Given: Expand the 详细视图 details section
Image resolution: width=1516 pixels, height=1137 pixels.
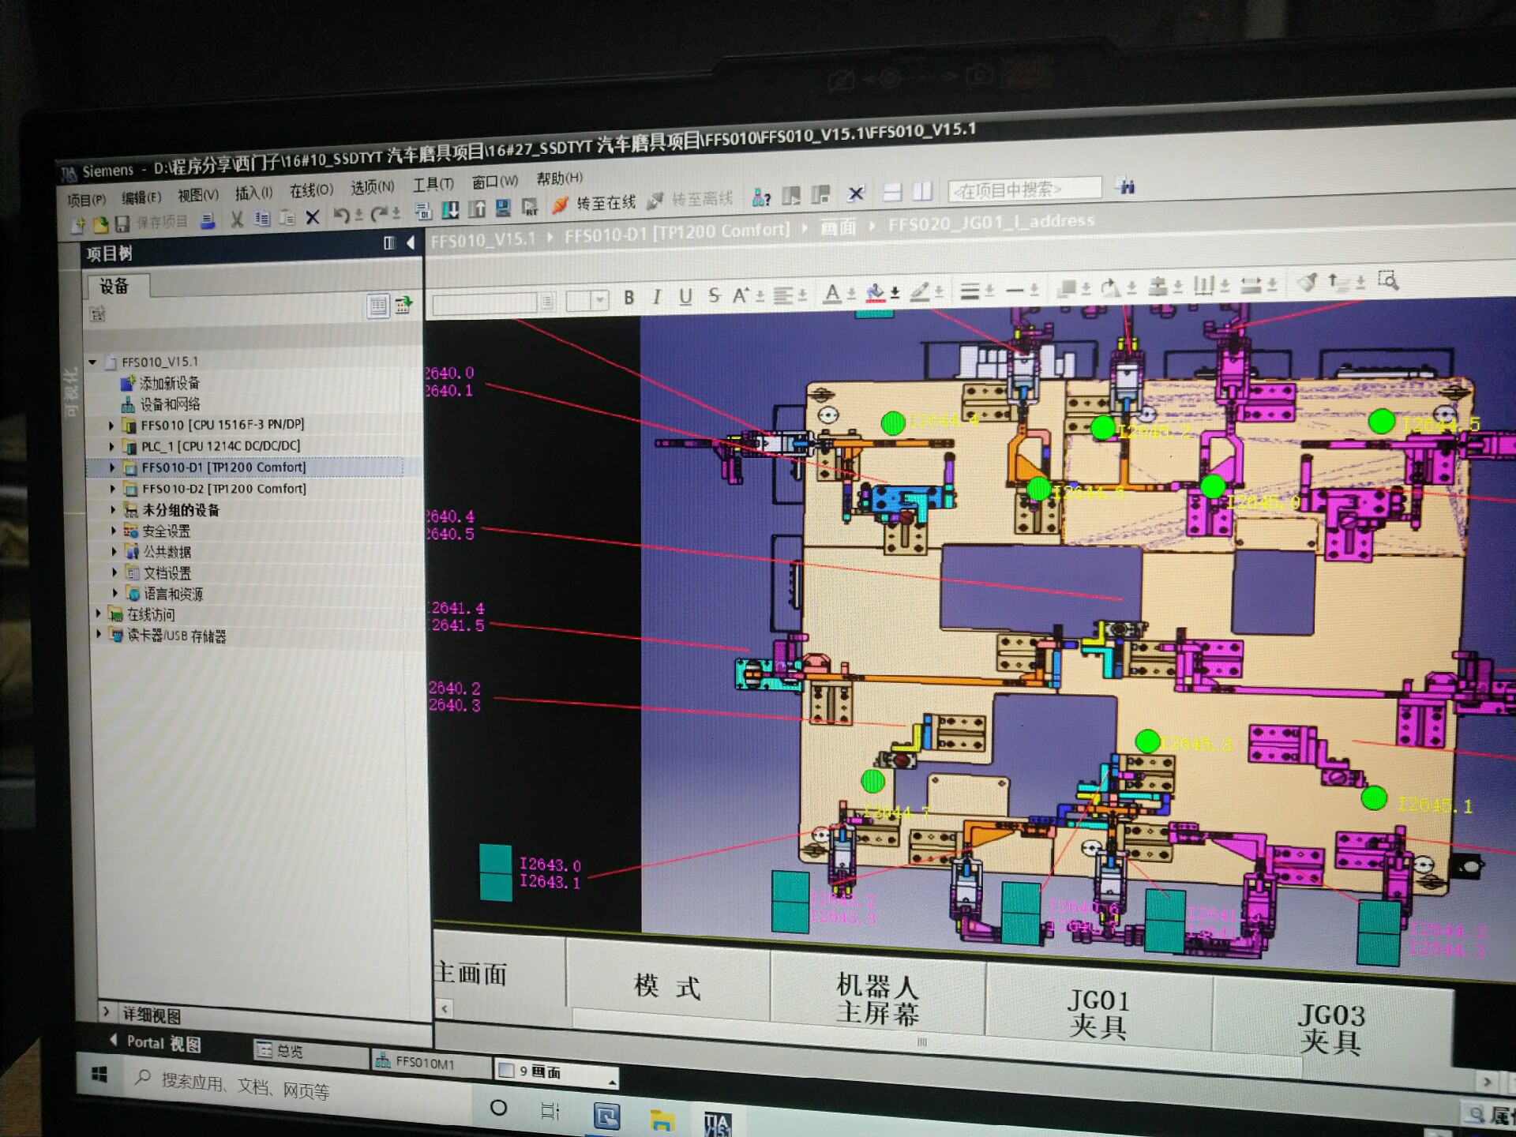Looking at the screenshot, I should coord(107,1011).
